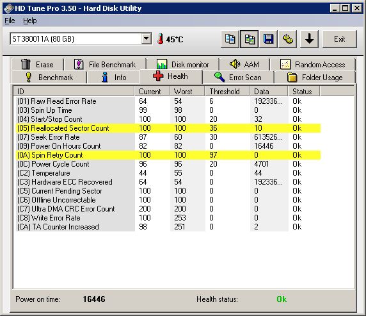Select the Start/Stop Count row
366x316 pixels.
tap(168, 119)
